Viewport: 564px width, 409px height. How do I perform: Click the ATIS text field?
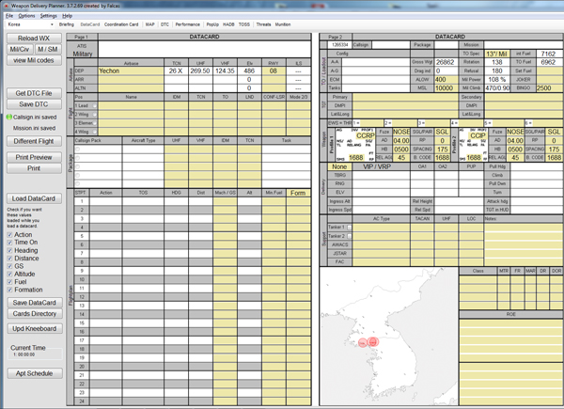204,49
